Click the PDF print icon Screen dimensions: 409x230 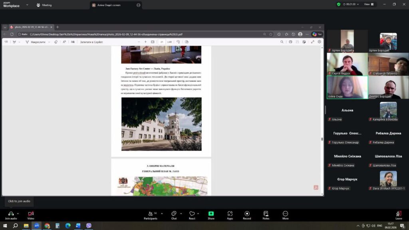coord(290,42)
